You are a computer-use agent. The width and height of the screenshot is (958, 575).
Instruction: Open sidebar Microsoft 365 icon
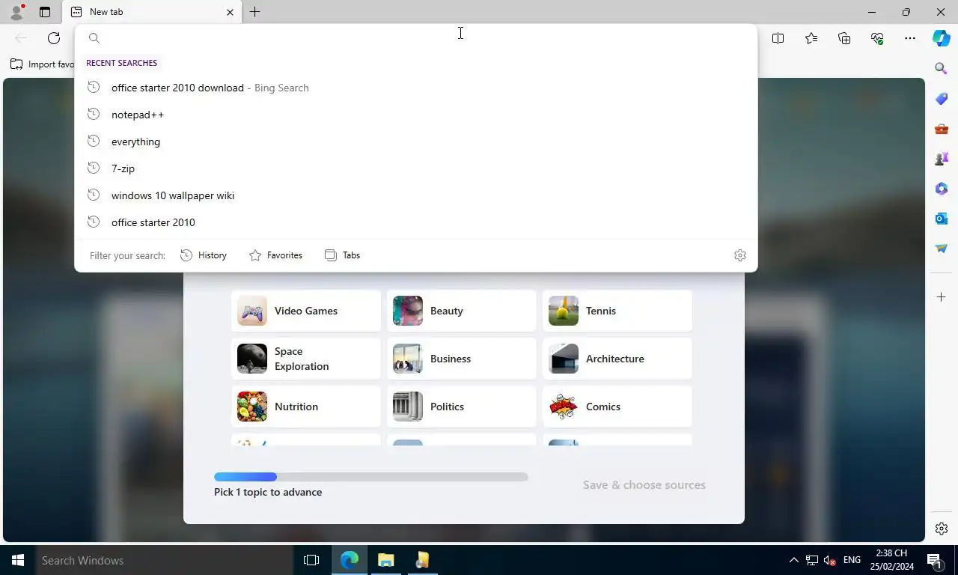(x=942, y=189)
